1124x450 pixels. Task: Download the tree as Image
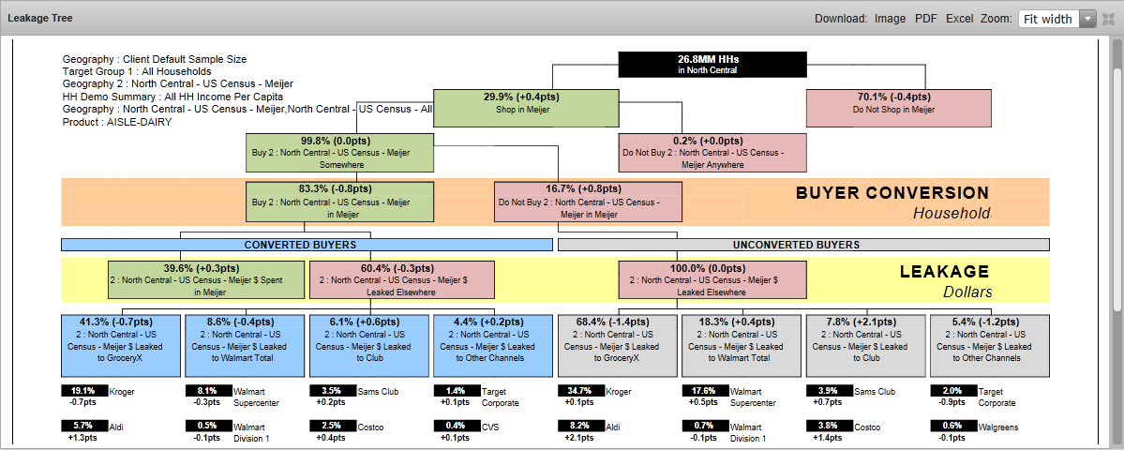pos(890,19)
